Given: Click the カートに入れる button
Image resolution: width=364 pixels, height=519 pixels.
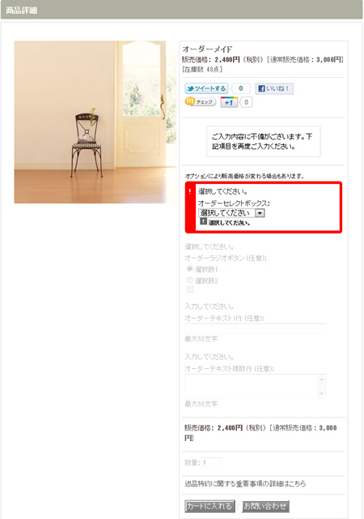Looking at the screenshot, I should (210, 506).
